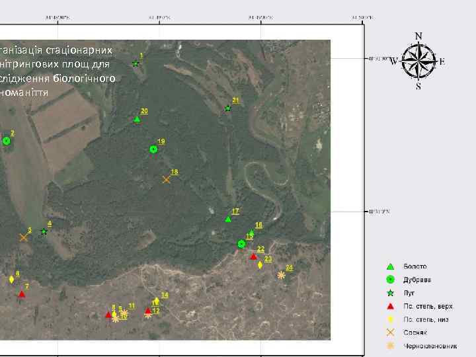Click the legend text "Луг"
This screenshot has width=476, height=357.
click(409, 293)
